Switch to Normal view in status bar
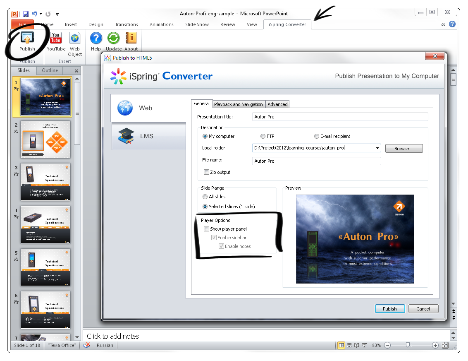 [341, 345]
